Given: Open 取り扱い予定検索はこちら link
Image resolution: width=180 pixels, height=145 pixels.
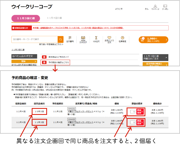Looking at the screenshot, I should (x=51, y=45).
